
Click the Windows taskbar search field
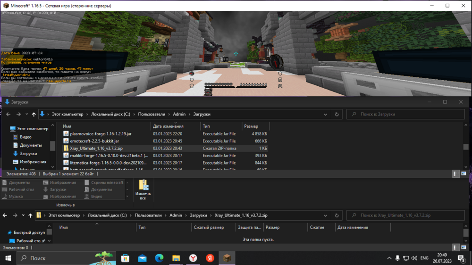pyautogui.click(x=66, y=258)
